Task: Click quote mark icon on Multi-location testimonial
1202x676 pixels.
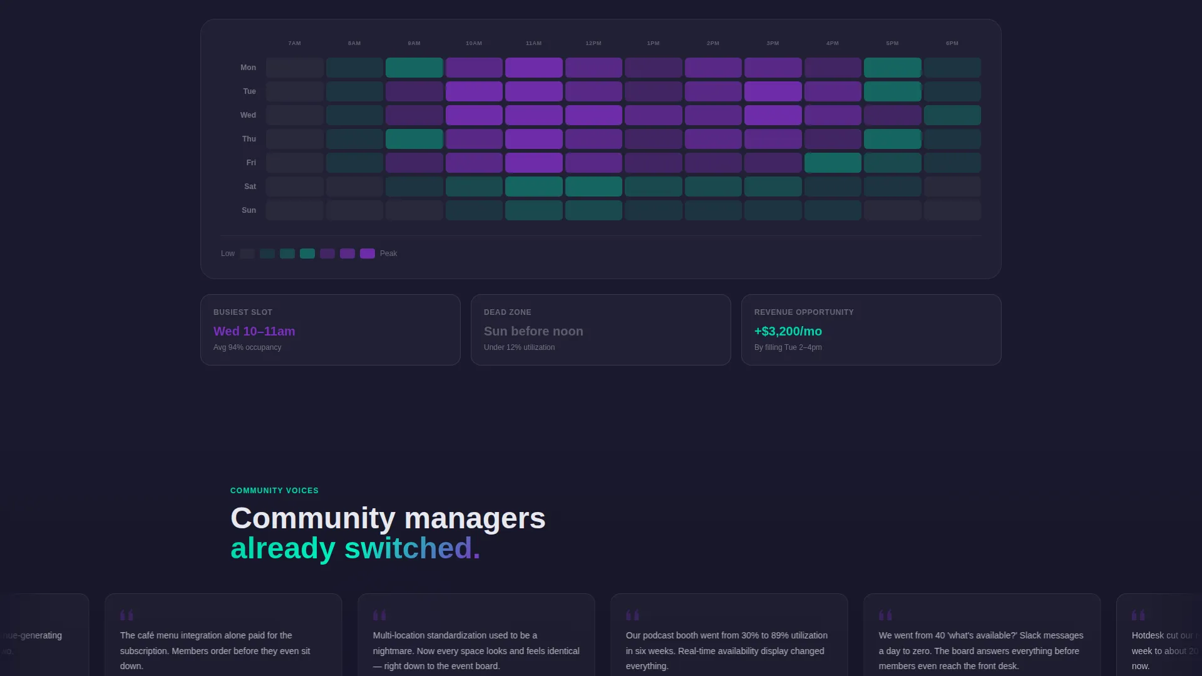Action: click(x=379, y=615)
